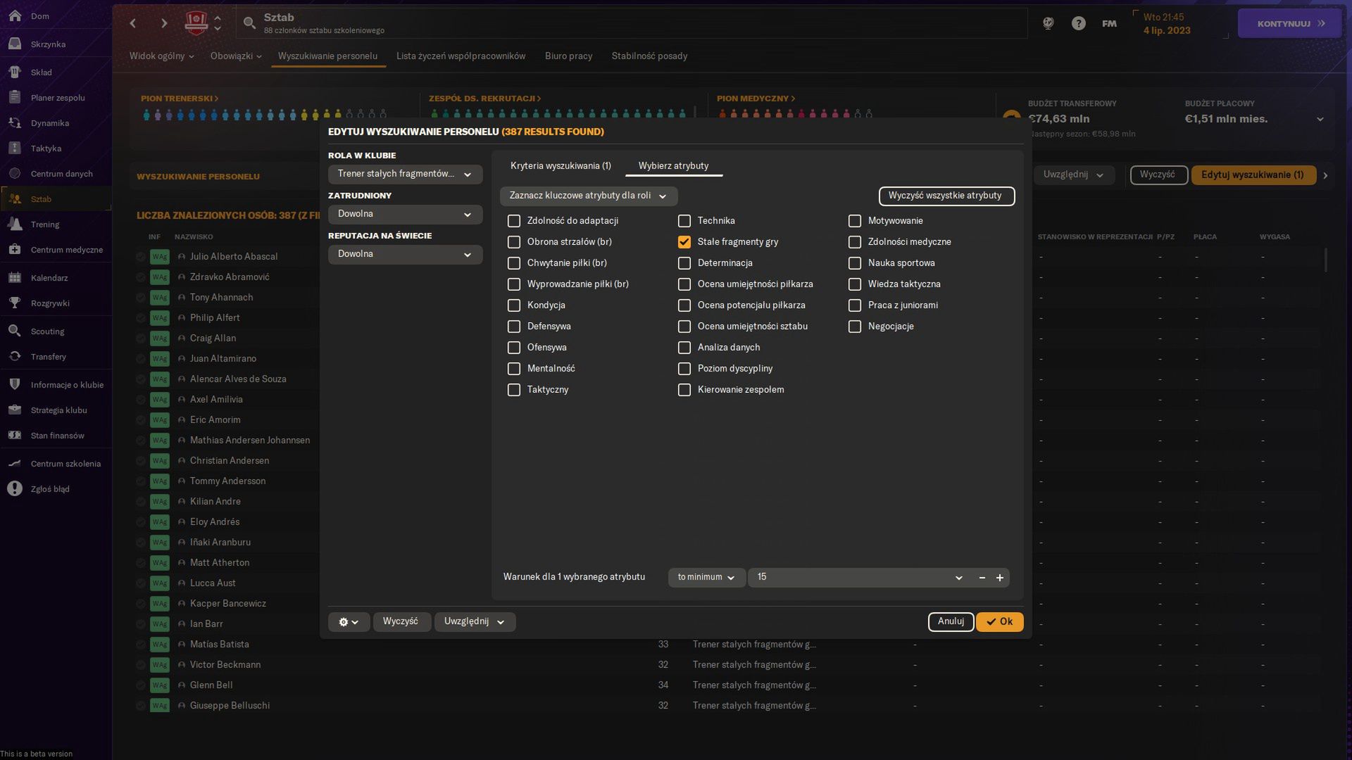Expand the Widok ogólny menu

[161, 56]
